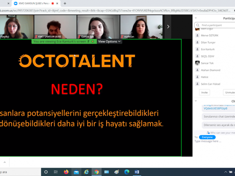
Task: Click Atahan Diamond's avatar icon
Action: coord(197,70)
